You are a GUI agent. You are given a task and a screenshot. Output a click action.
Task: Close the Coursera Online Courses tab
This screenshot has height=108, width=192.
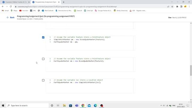click(29, 2)
